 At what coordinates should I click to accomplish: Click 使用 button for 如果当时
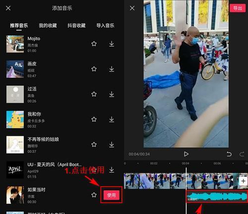112,195
